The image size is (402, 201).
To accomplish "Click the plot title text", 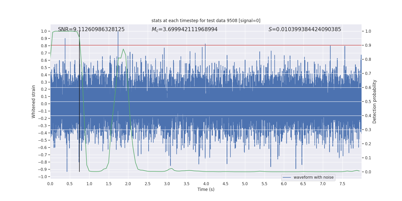I will point(206,21).
